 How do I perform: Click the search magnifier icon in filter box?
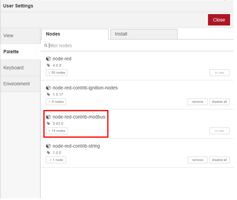pos(46,45)
